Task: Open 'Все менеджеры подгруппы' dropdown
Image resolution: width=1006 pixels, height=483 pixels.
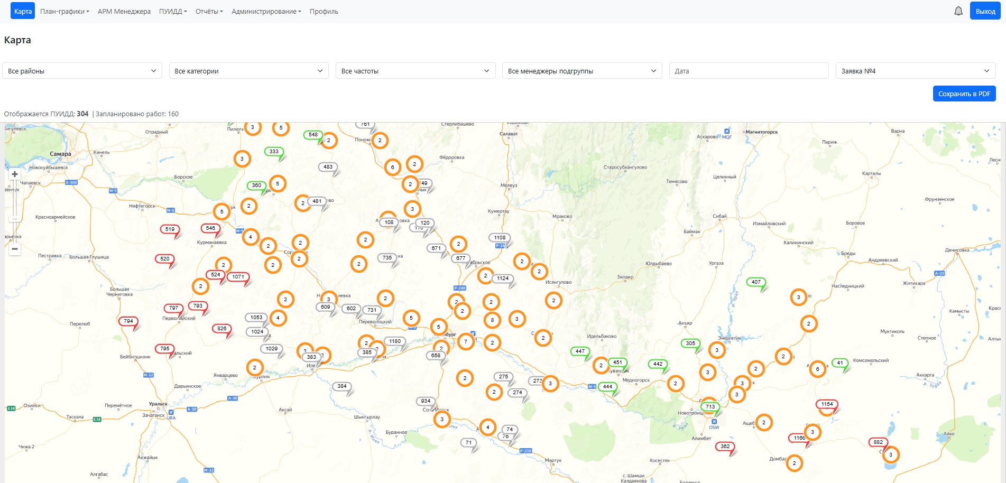Action: pos(582,71)
